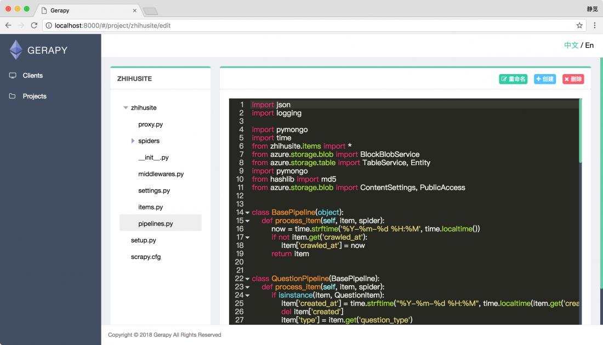Click the green rename button

[513, 79]
